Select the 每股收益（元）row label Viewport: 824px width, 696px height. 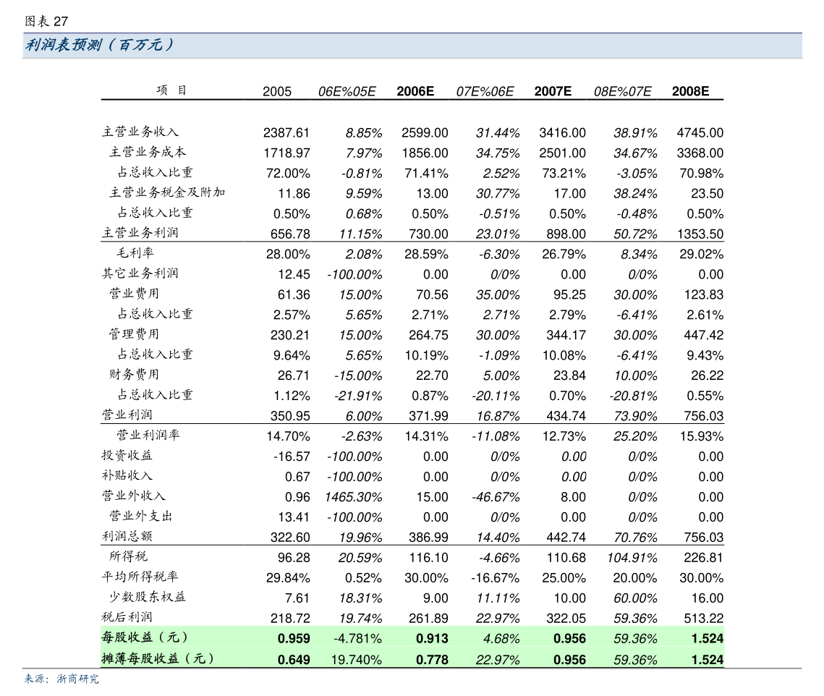pos(145,637)
